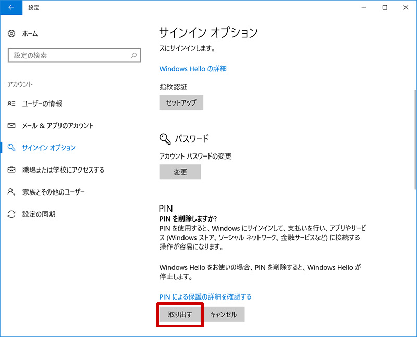Click the back arrow in title bar
The image size is (417, 337).
click(x=11, y=7)
